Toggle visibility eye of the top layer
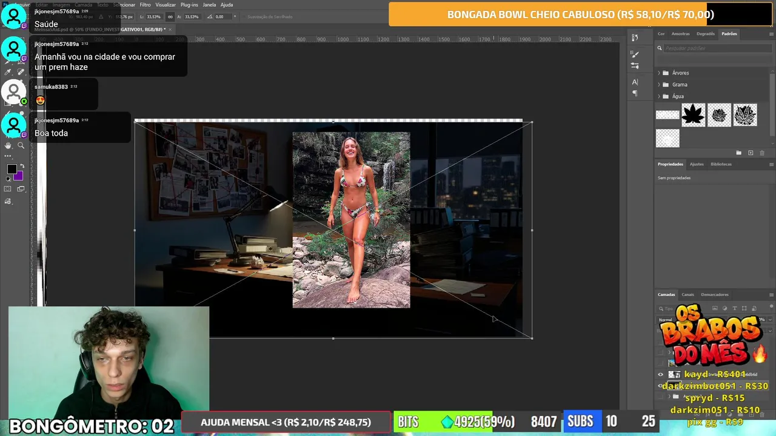 pos(661,374)
